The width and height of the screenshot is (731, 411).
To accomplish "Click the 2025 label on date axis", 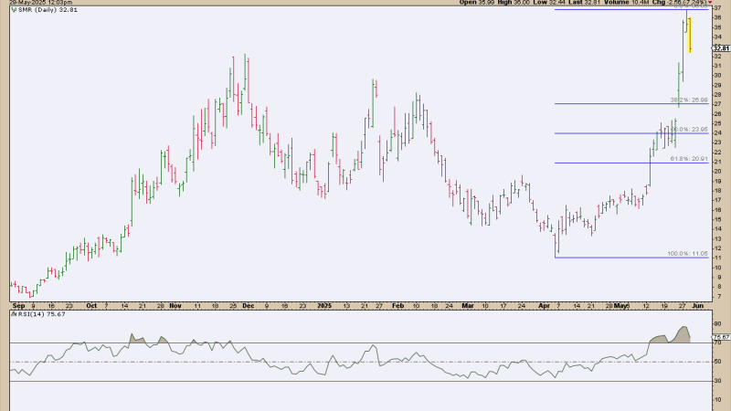I will click(x=324, y=306).
